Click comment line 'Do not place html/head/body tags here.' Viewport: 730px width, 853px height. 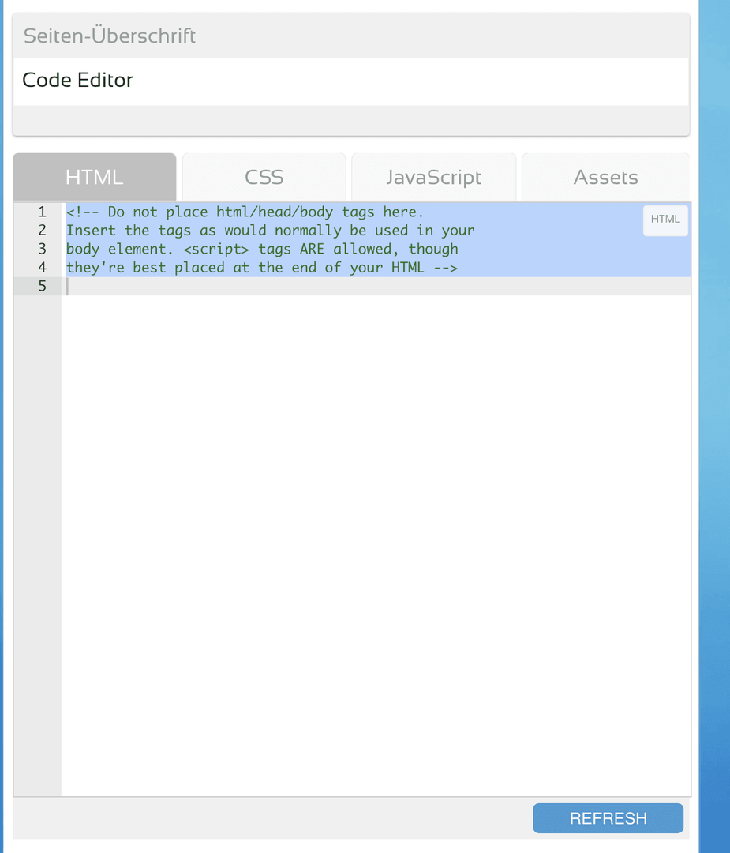245,212
